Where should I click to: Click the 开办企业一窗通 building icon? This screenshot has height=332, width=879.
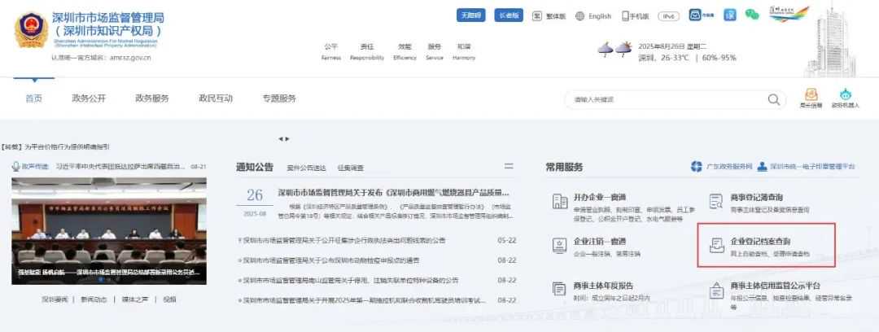[560, 201]
